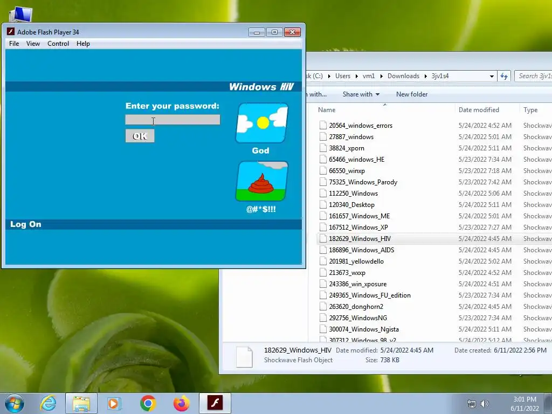552x414 pixels.
Task: Open Windows Media Player from the taskbar
Action: point(114,403)
